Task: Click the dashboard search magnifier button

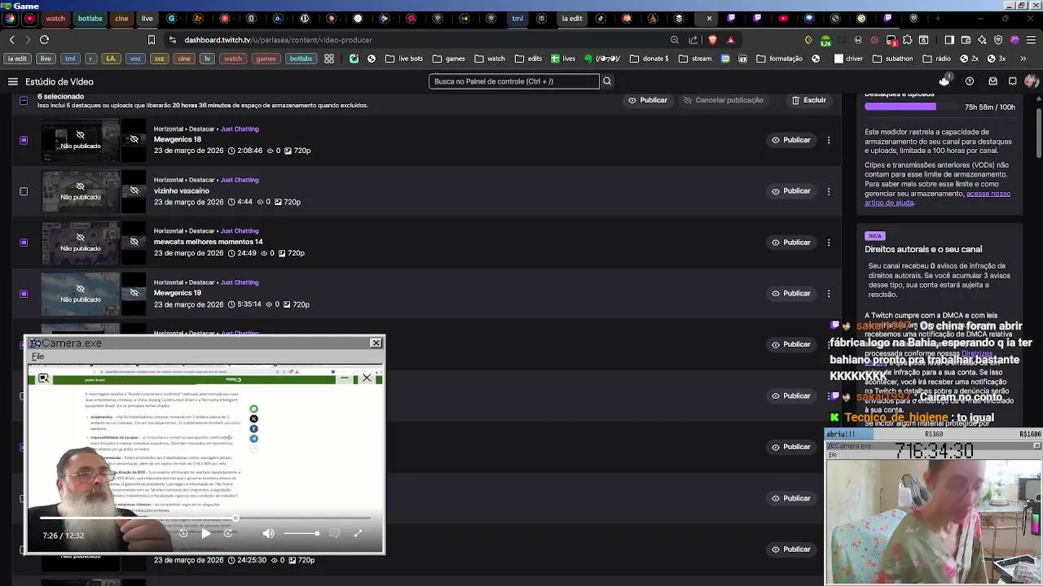Action: [607, 81]
